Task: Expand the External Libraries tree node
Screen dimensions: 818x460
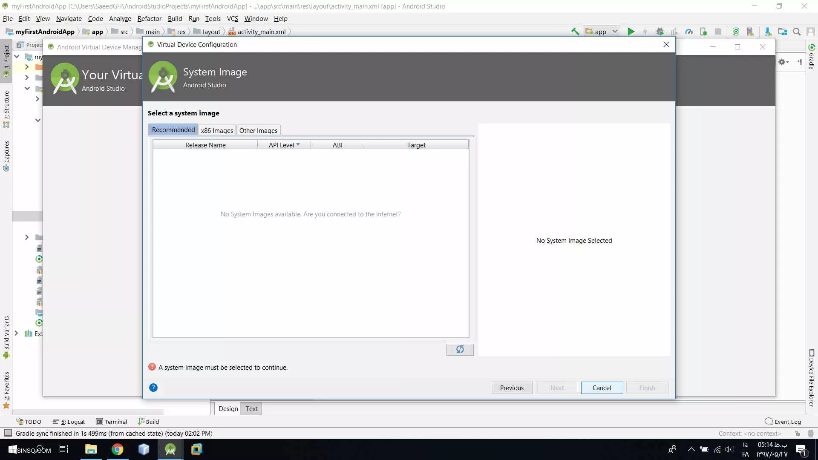Action: (16, 333)
